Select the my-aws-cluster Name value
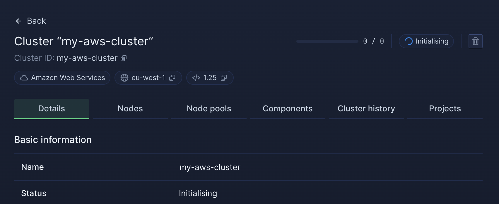499x204 pixels. coord(210,167)
